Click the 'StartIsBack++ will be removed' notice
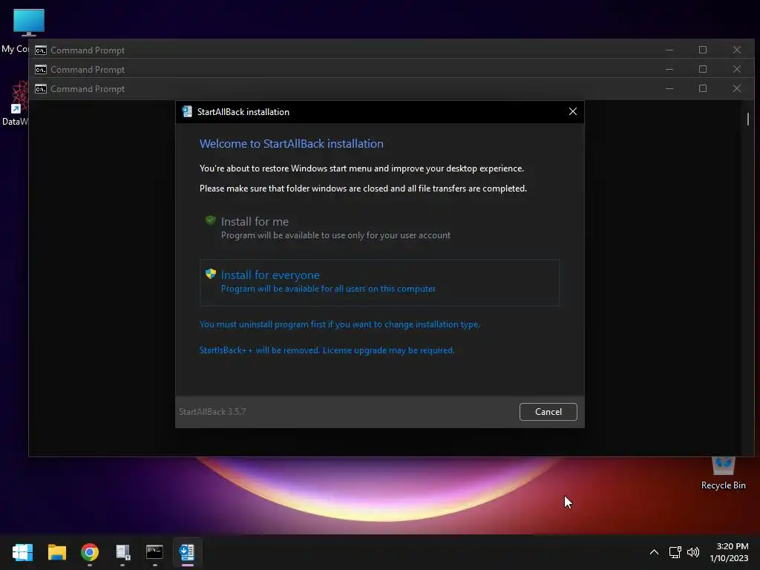The image size is (760, 570). click(327, 350)
